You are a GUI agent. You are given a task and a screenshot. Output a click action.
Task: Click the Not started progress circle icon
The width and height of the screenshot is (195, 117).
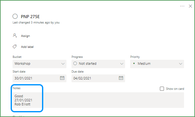click(x=75, y=64)
